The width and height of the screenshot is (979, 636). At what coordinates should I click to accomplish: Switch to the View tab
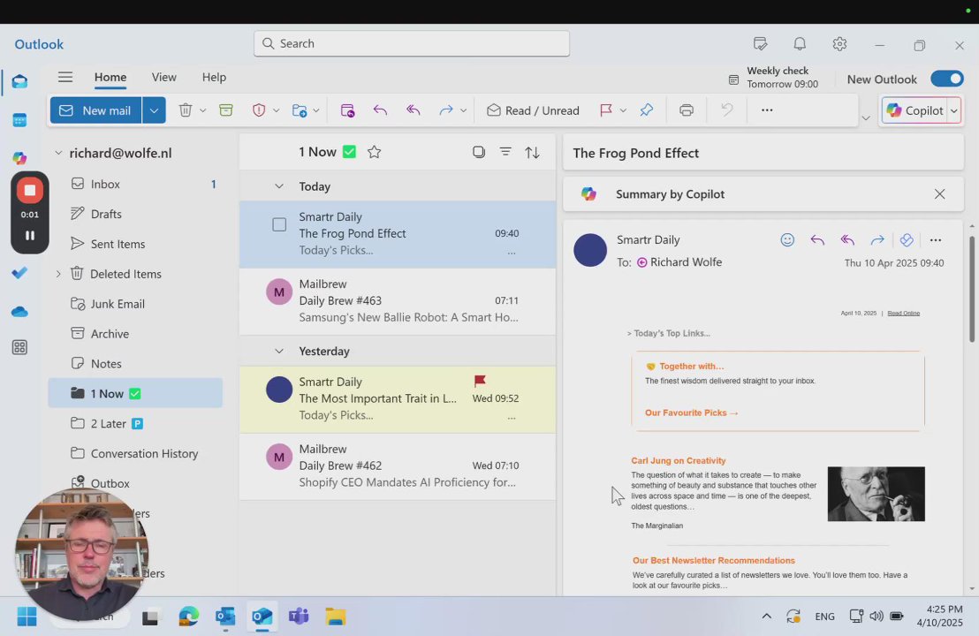pyautogui.click(x=163, y=78)
